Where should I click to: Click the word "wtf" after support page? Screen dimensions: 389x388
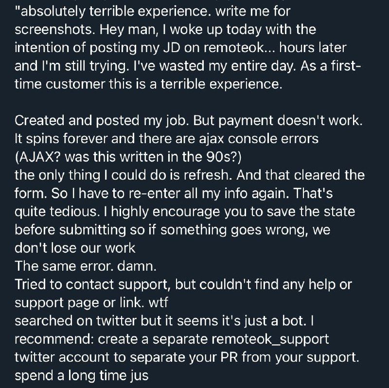click(x=159, y=302)
